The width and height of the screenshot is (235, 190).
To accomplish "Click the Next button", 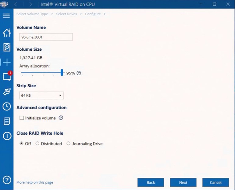I will 183,182.
